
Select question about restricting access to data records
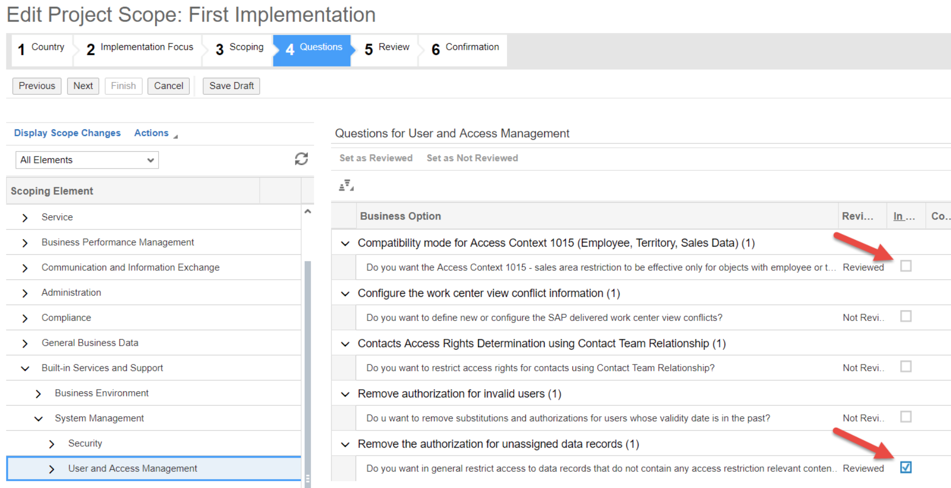[x=601, y=469]
